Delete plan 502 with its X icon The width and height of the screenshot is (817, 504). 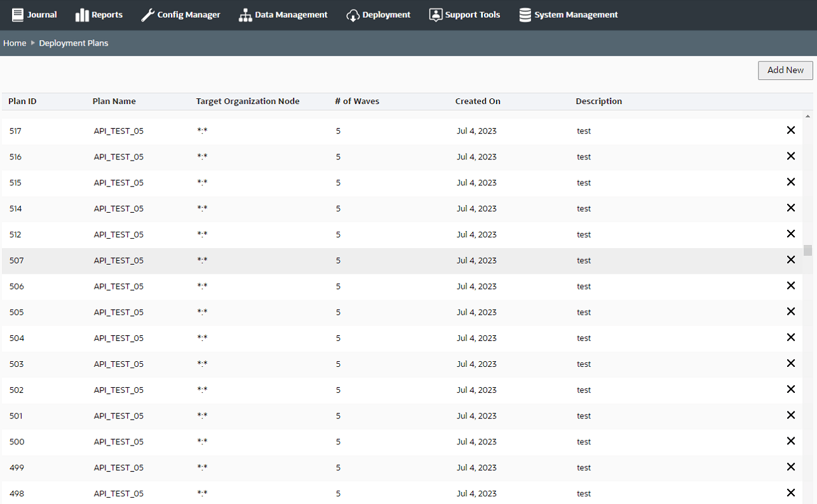(x=791, y=389)
